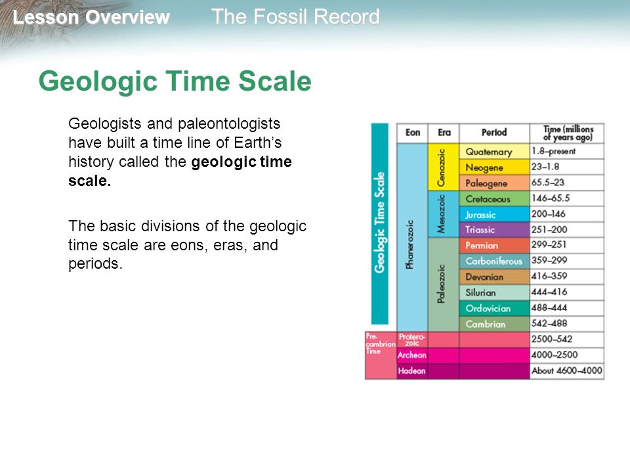Click the '444–416' time value
This screenshot has height=473, width=630.
tap(549, 292)
